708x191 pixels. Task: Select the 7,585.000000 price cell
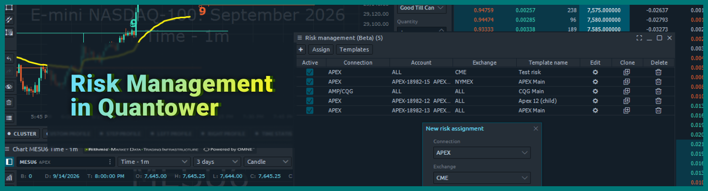tap(603, 29)
